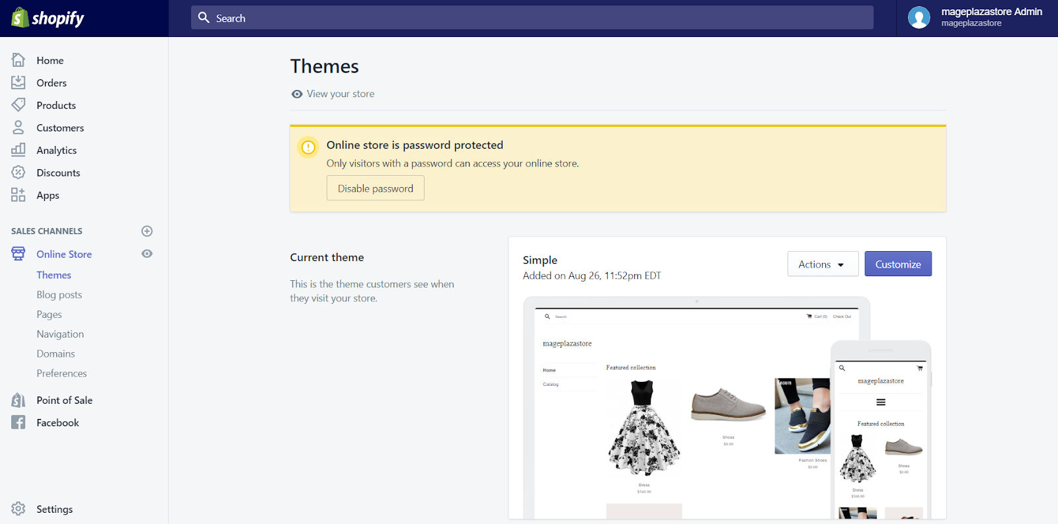1058x524 pixels.
Task: Select the Products tag icon
Action: click(x=19, y=105)
